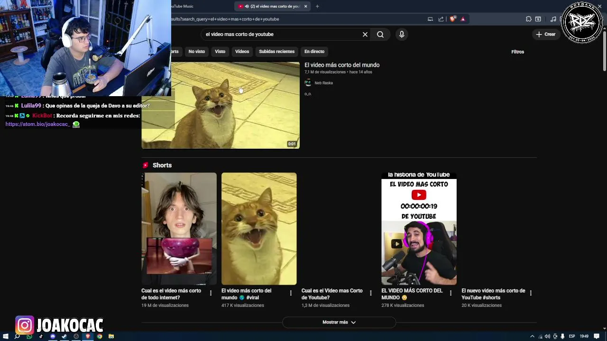607x341 pixels.
Task: Click the Brave browser taskbar icon
Action: coord(88,336)
